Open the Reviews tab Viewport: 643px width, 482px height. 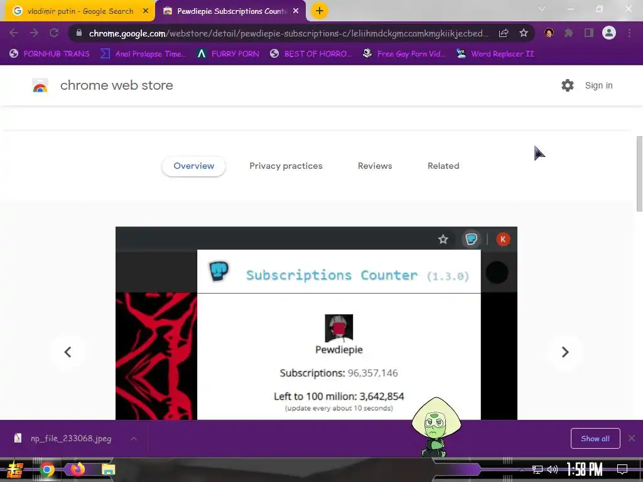point(375,166)
